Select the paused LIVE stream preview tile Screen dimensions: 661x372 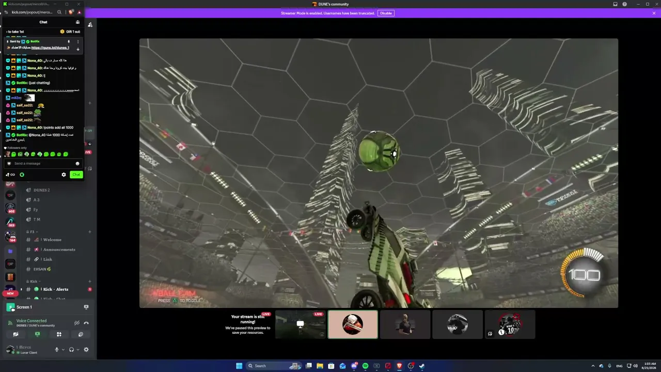[300, 324]
